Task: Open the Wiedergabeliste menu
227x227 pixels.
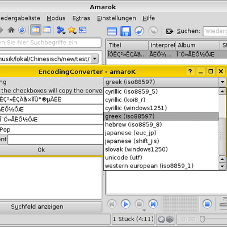Action: pyautogui.click(x=20, y=18)
